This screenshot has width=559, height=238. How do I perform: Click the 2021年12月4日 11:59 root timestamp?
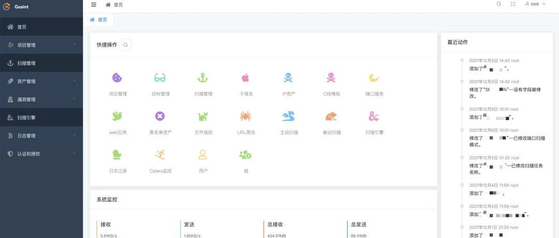pos(494,185)
